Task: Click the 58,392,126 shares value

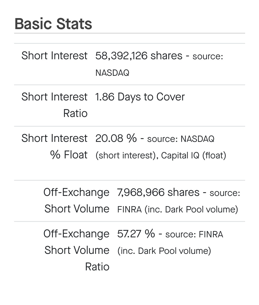Action: click(139, 56)
